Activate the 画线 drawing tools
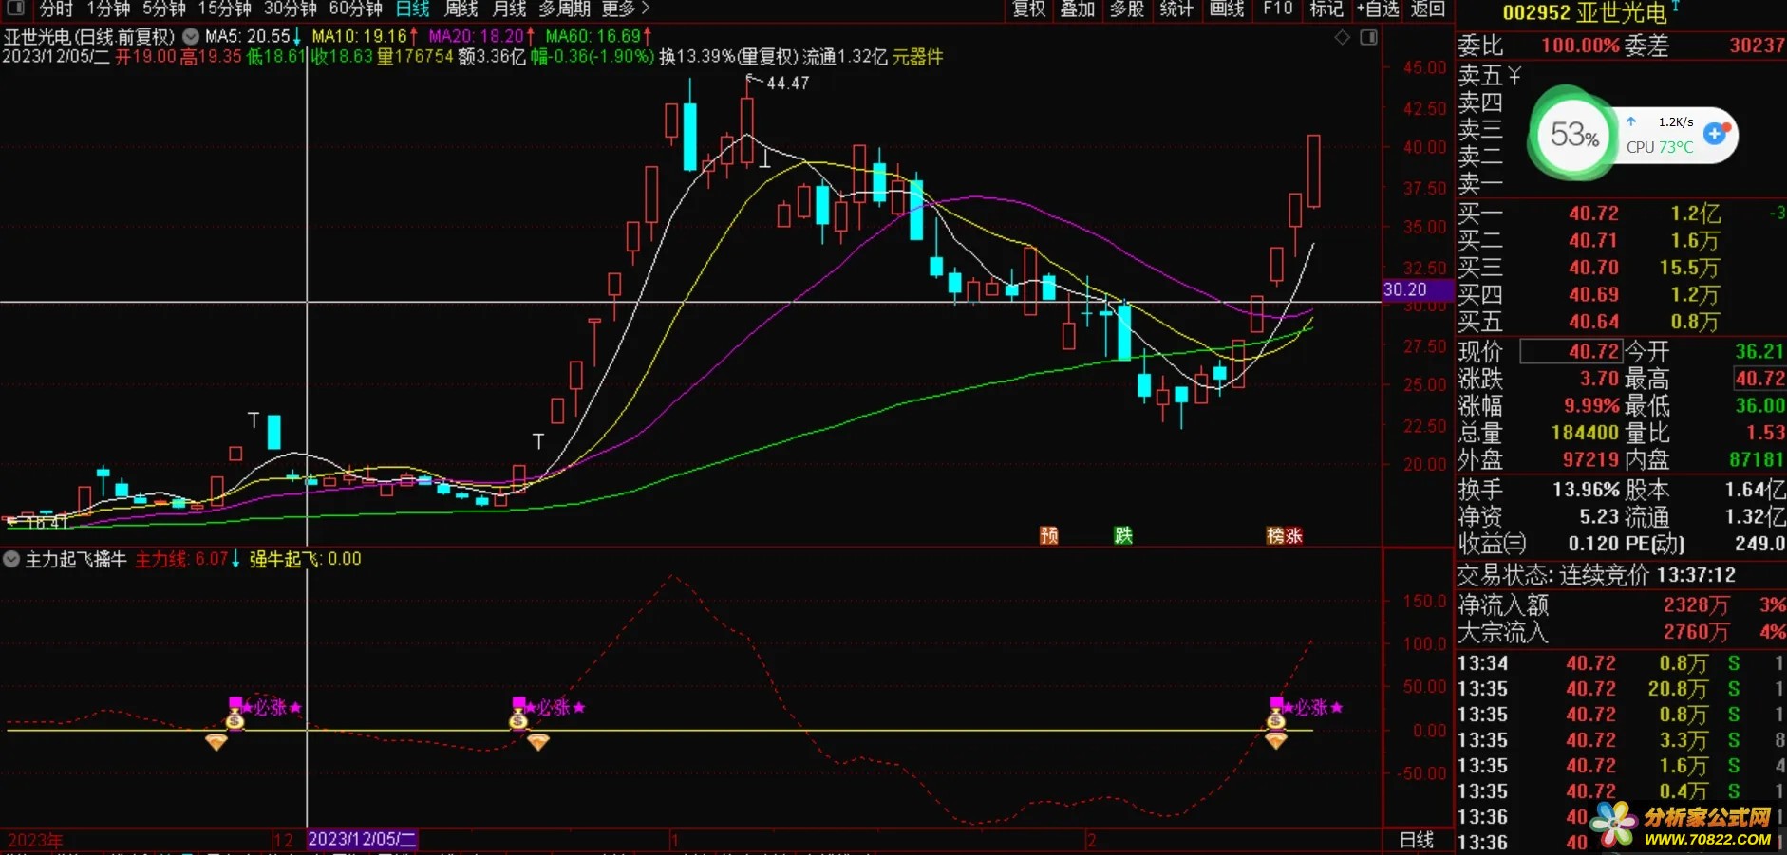This screenshot has height=855, width=1787. 1227,9
